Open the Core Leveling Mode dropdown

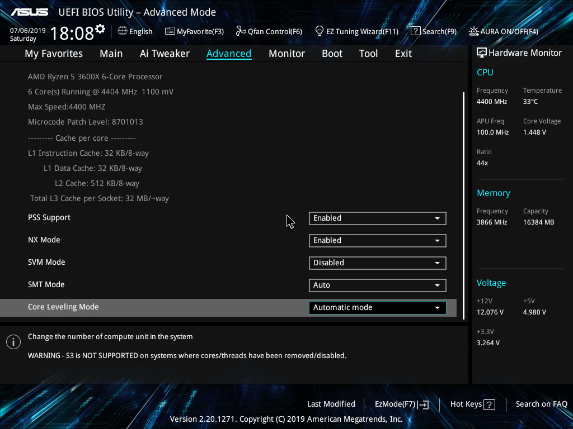(x=378, y=308)
